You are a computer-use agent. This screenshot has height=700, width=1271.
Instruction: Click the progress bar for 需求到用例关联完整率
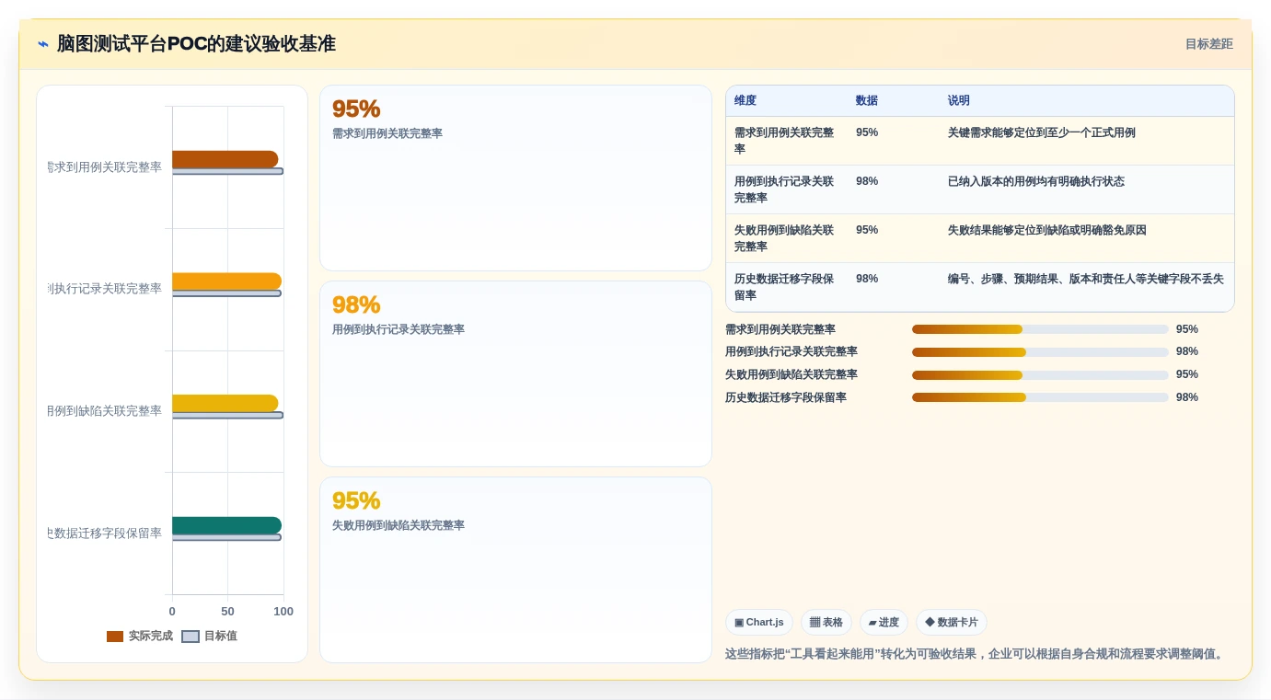[1040, 329]
